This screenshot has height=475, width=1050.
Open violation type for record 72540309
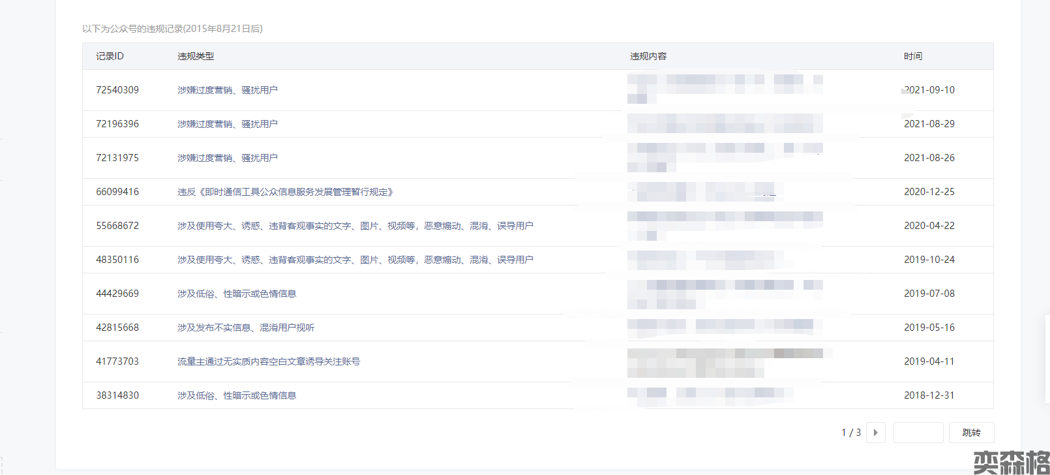[227, 90]
